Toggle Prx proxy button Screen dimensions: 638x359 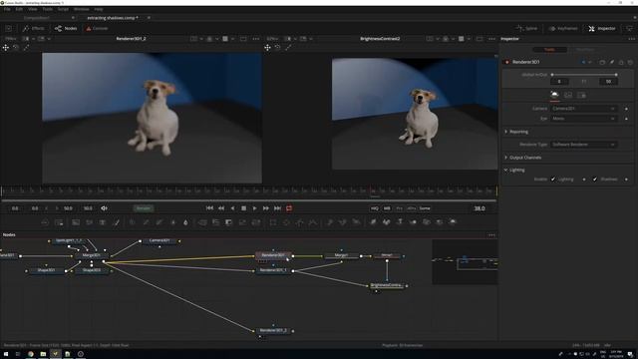click(399, 208)
